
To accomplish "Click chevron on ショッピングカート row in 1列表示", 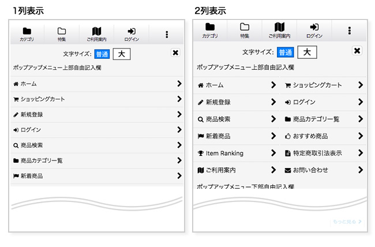I will [179, 99].
